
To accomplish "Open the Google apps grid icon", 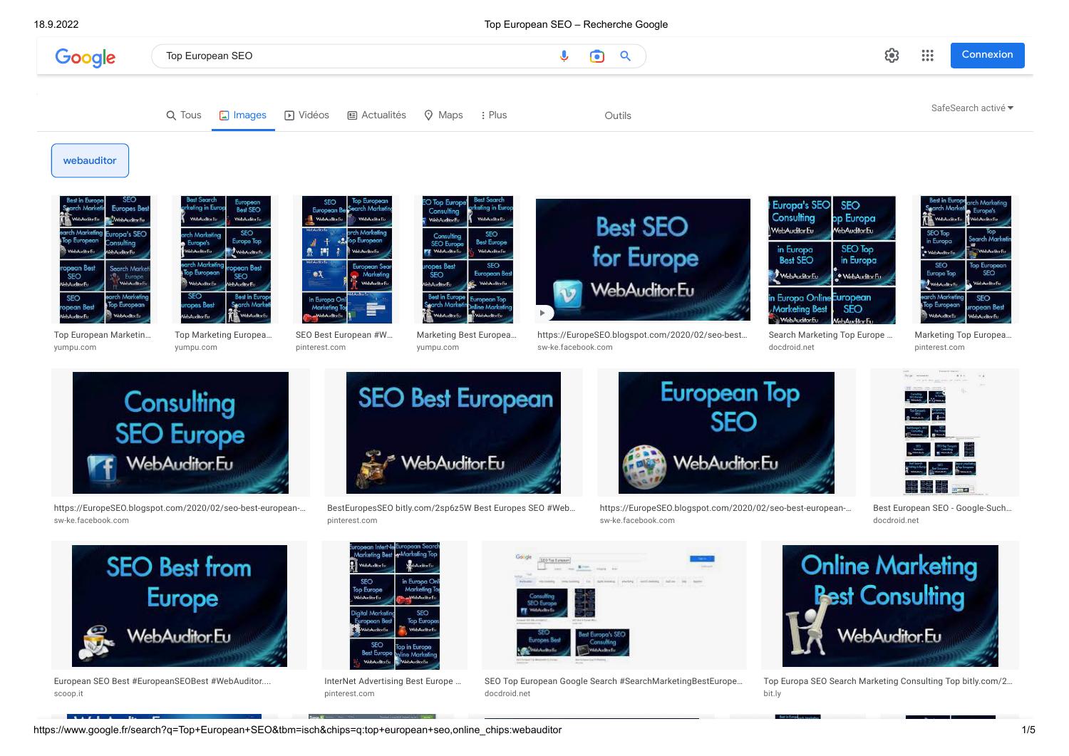I will coord(927,55).
